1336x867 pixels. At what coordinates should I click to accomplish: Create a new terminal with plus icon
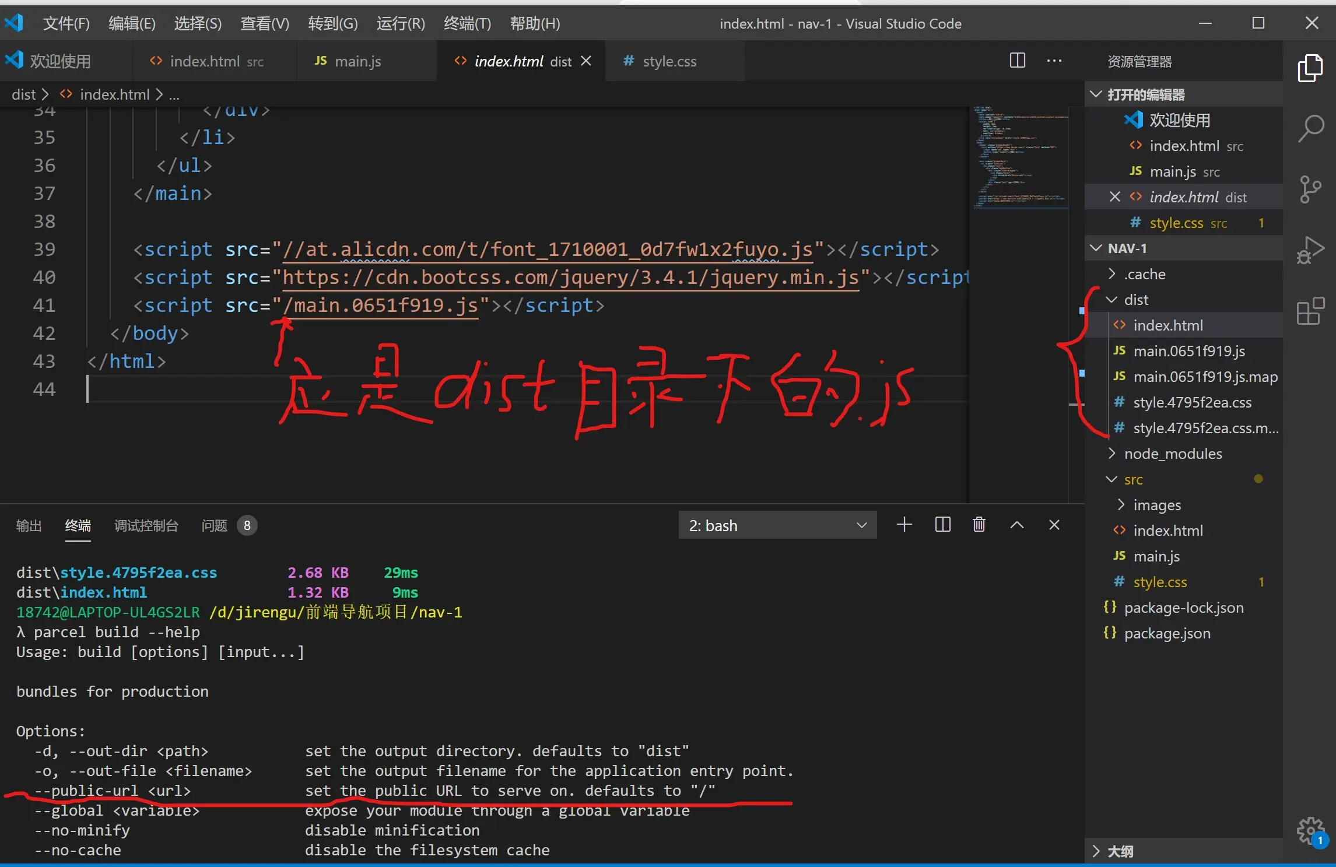[x=904, y=525]
